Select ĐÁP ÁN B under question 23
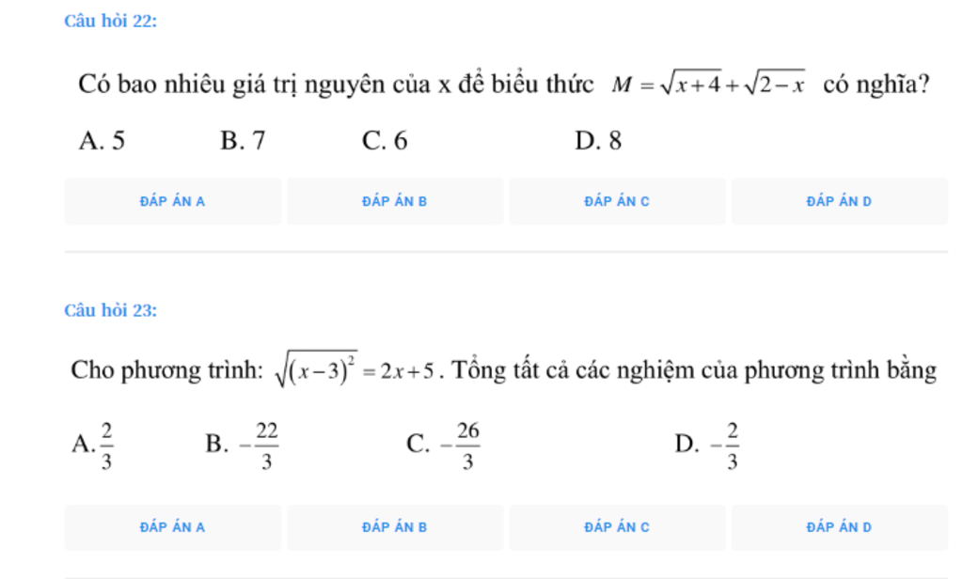963x579 pixels. [395, 527]
